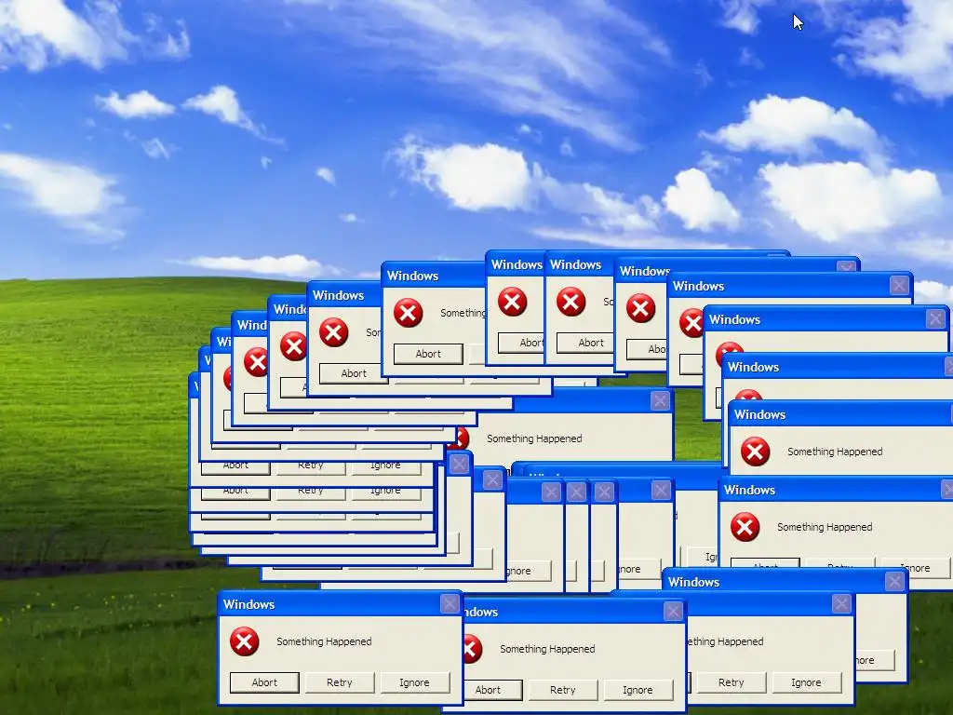Choose Ignore in the dialog titled 'ndows'
The image size is (953, 715).
[638, 690]
